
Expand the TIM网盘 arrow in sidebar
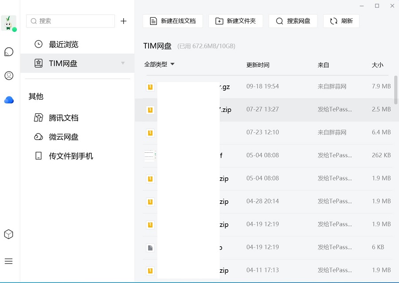[x=123, y=64]
